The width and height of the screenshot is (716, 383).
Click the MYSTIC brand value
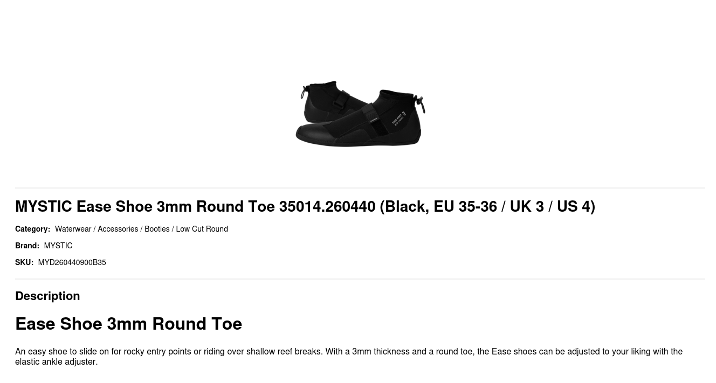click(x=58, y=246)
